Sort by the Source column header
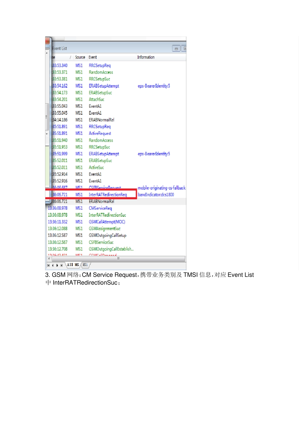299x423 pixels. coord(80,57)
